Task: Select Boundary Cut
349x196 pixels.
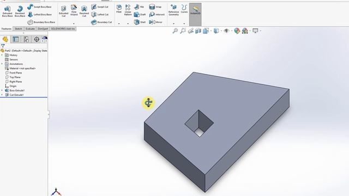Action: [101, 22]
